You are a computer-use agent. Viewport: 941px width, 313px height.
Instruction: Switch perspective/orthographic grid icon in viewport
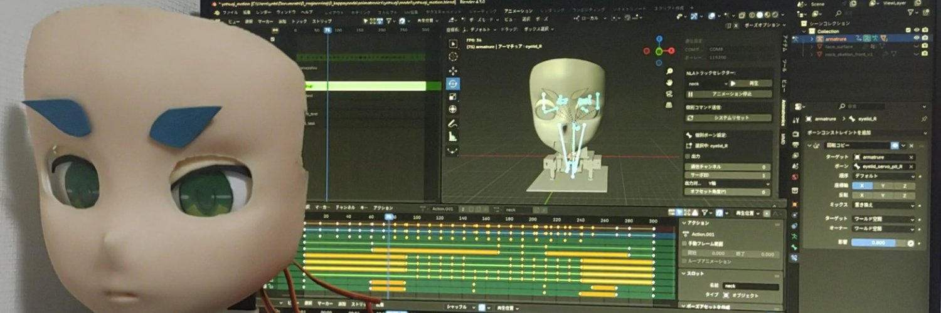(x=670, y=105)
